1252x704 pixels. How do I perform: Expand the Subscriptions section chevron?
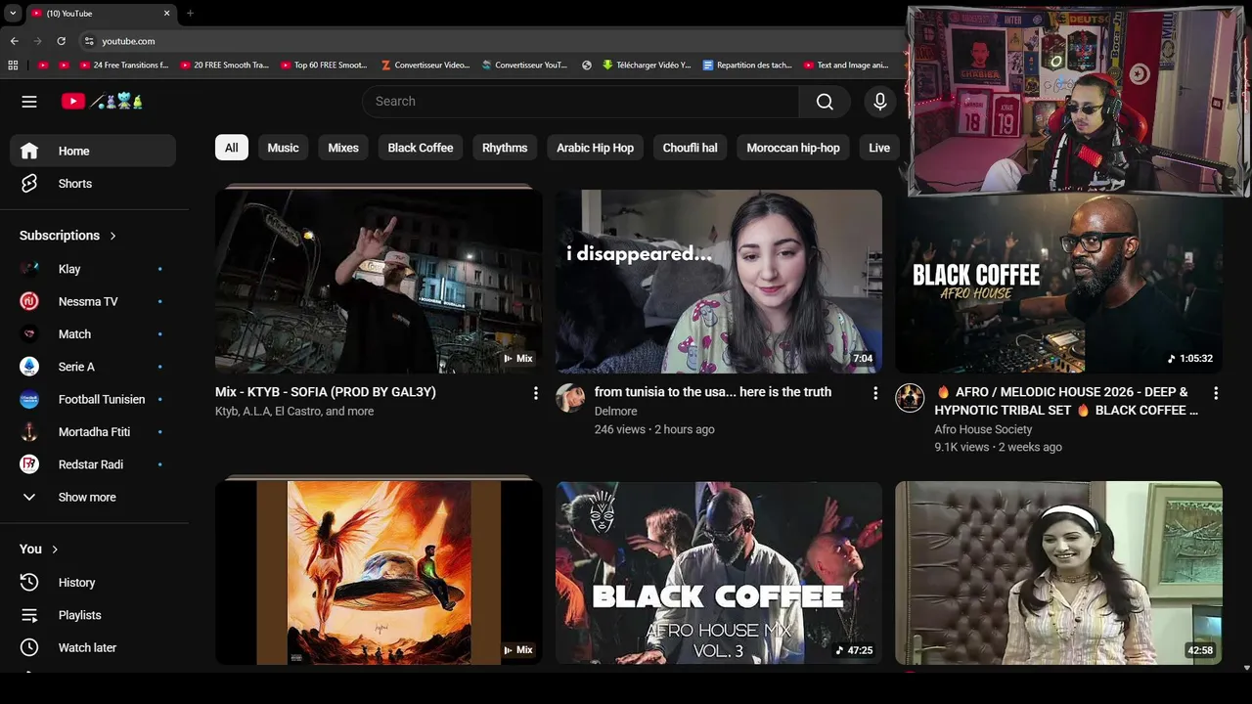112,236
